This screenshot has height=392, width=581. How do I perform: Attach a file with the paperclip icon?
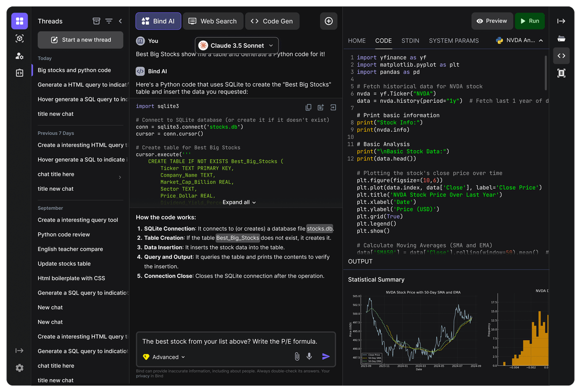pos(297,357)
